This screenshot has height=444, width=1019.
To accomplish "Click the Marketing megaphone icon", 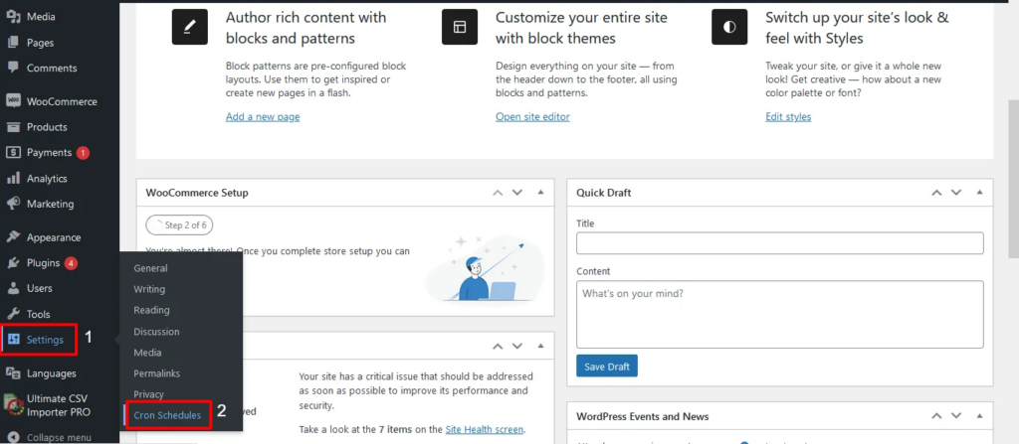I will pos(13,204).
